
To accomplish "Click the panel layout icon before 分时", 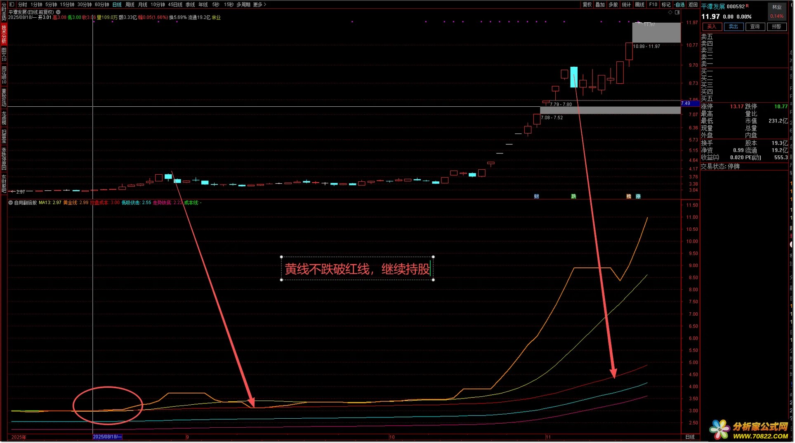I will point(12,5).
